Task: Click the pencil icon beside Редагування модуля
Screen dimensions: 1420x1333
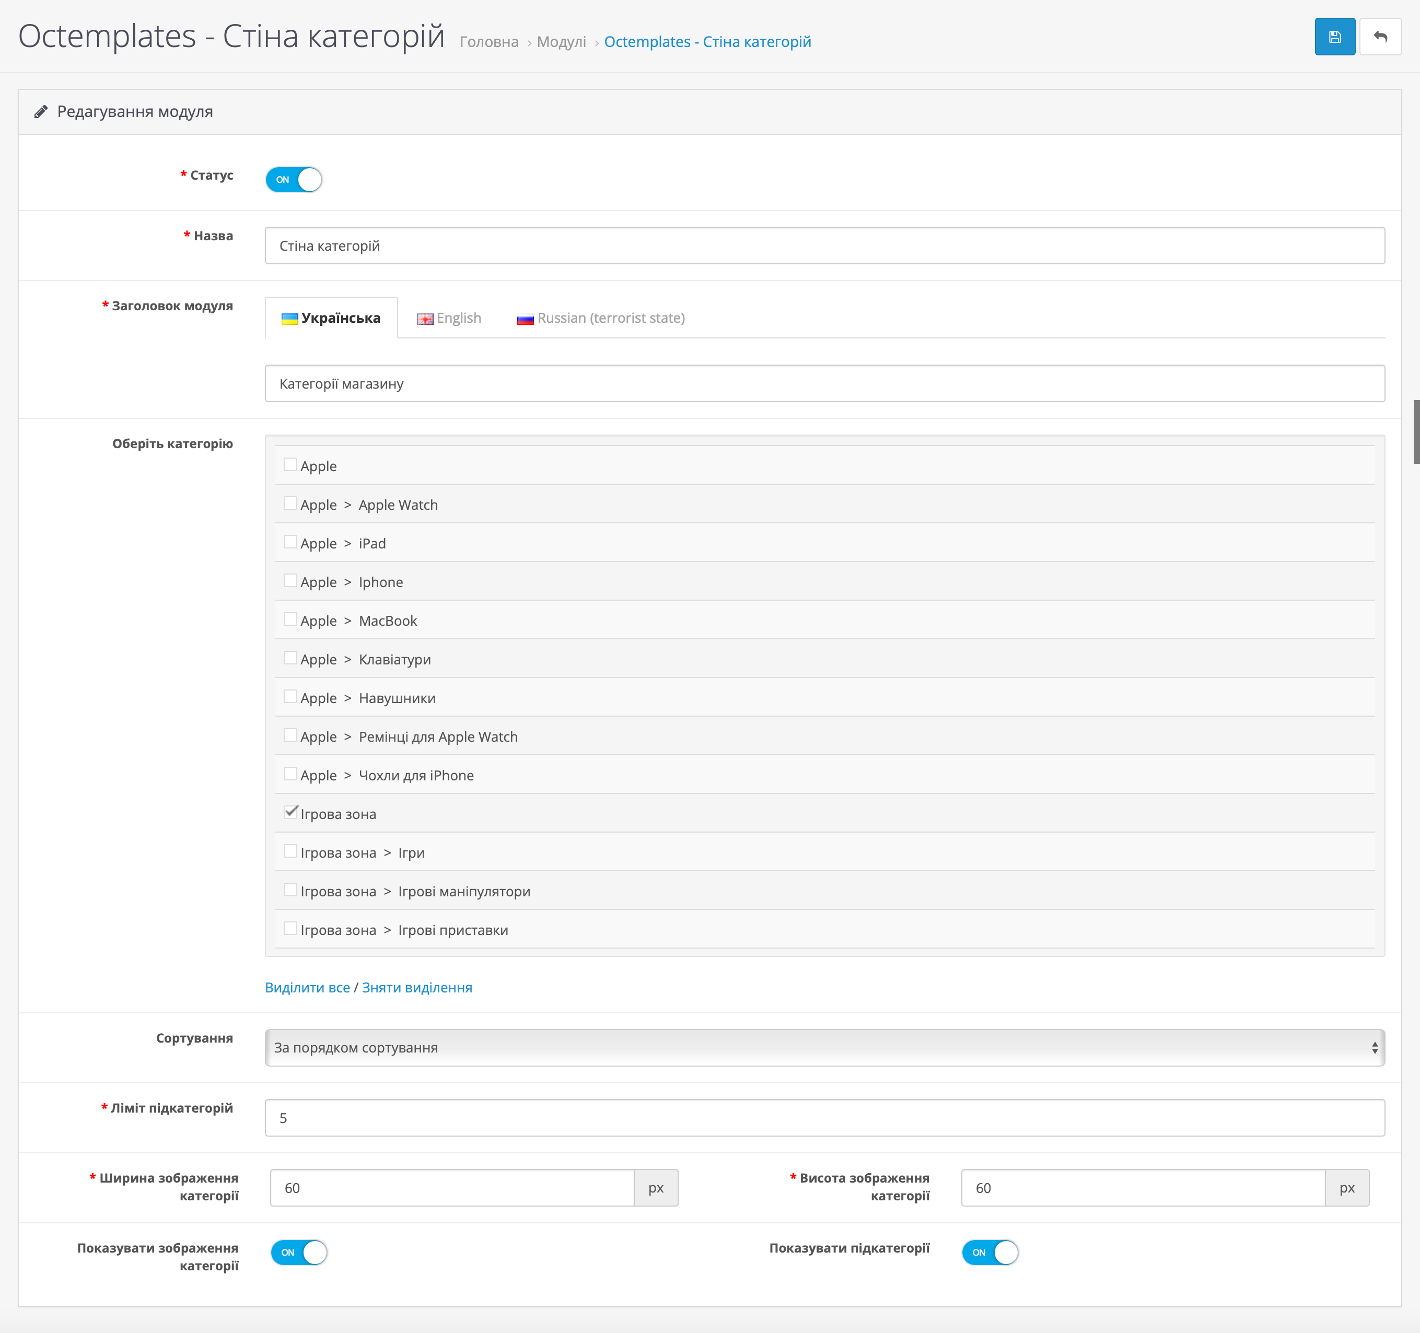Action: [x=41, y=112]
